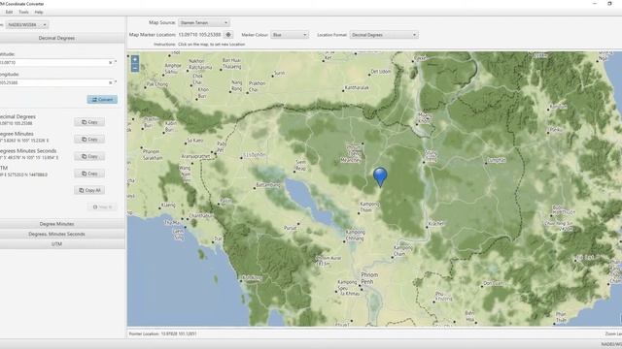
Task: Click the blue map marker pin
Action: 380,176
